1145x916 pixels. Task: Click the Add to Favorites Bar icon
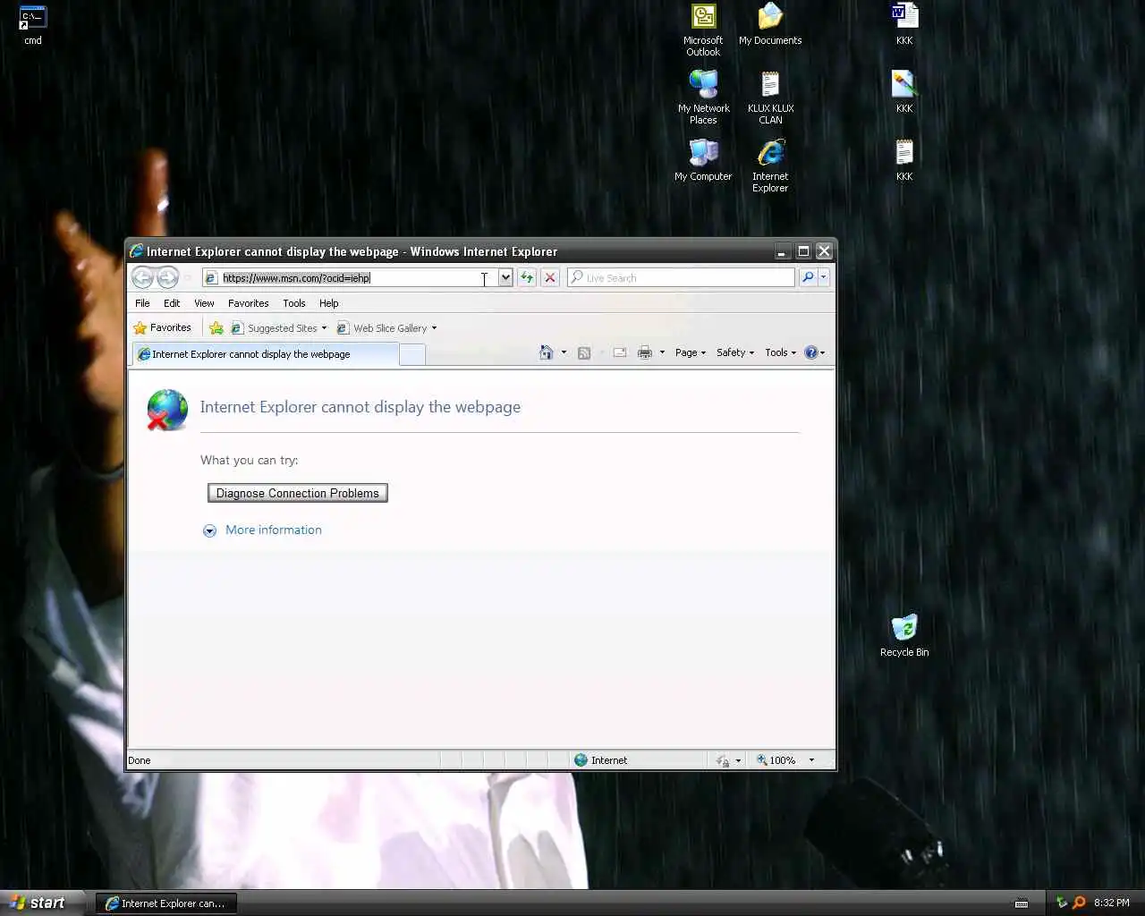[x=216, y=328]
